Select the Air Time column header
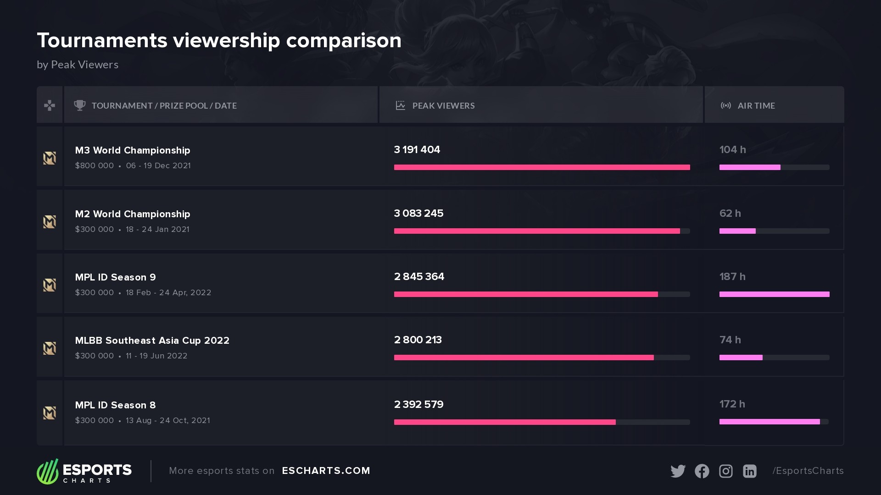The width and height of the screenshot is (881, 495). (756, 106)
